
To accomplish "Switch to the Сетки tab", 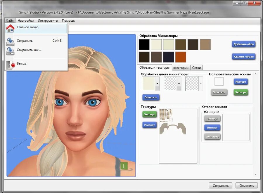I will (x=196, y=68).
